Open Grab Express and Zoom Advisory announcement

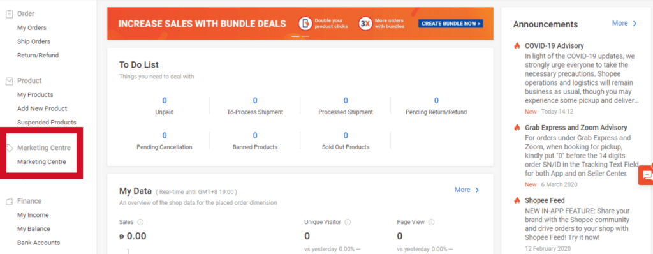[x=576, y=128]
